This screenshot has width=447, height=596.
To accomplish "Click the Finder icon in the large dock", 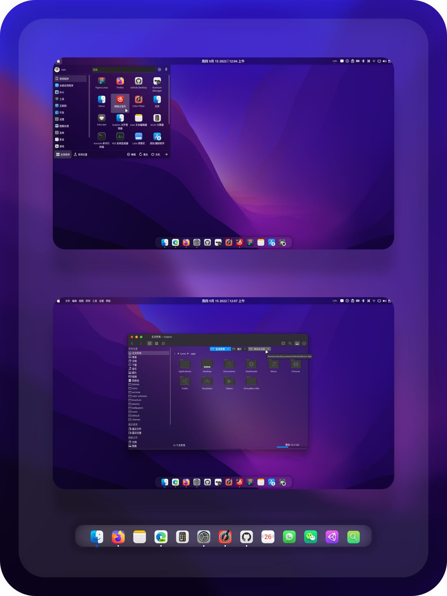I will (x=97, y=537).
